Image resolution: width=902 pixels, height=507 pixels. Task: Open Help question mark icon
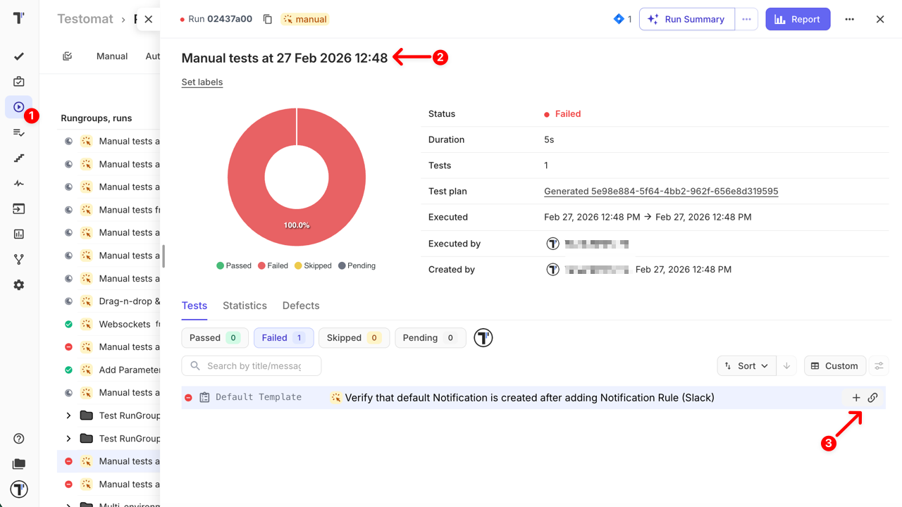tap(19, 439)
